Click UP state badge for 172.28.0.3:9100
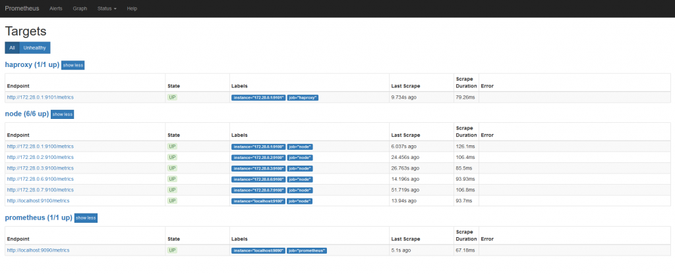The image size is (675, 274). tap(172, 168)
